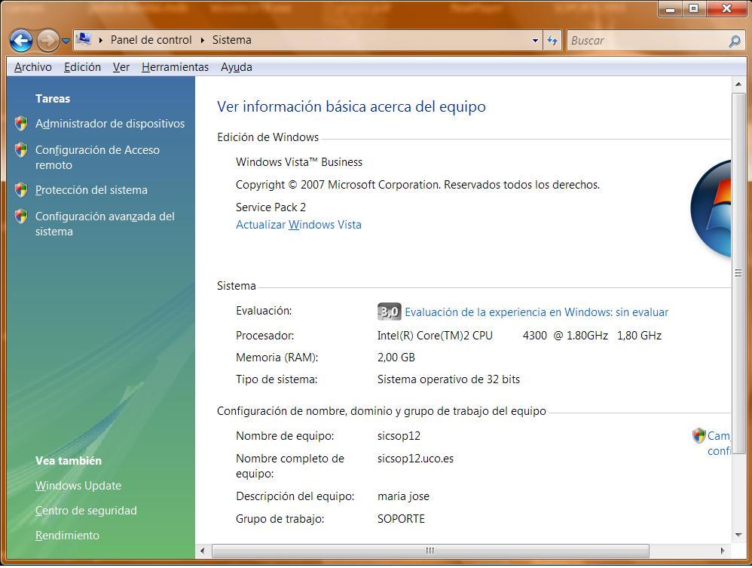
Task: Click heading 'Ver información básica acerca del equipo'
Action: pyautogui.click(x=351, y=106)
